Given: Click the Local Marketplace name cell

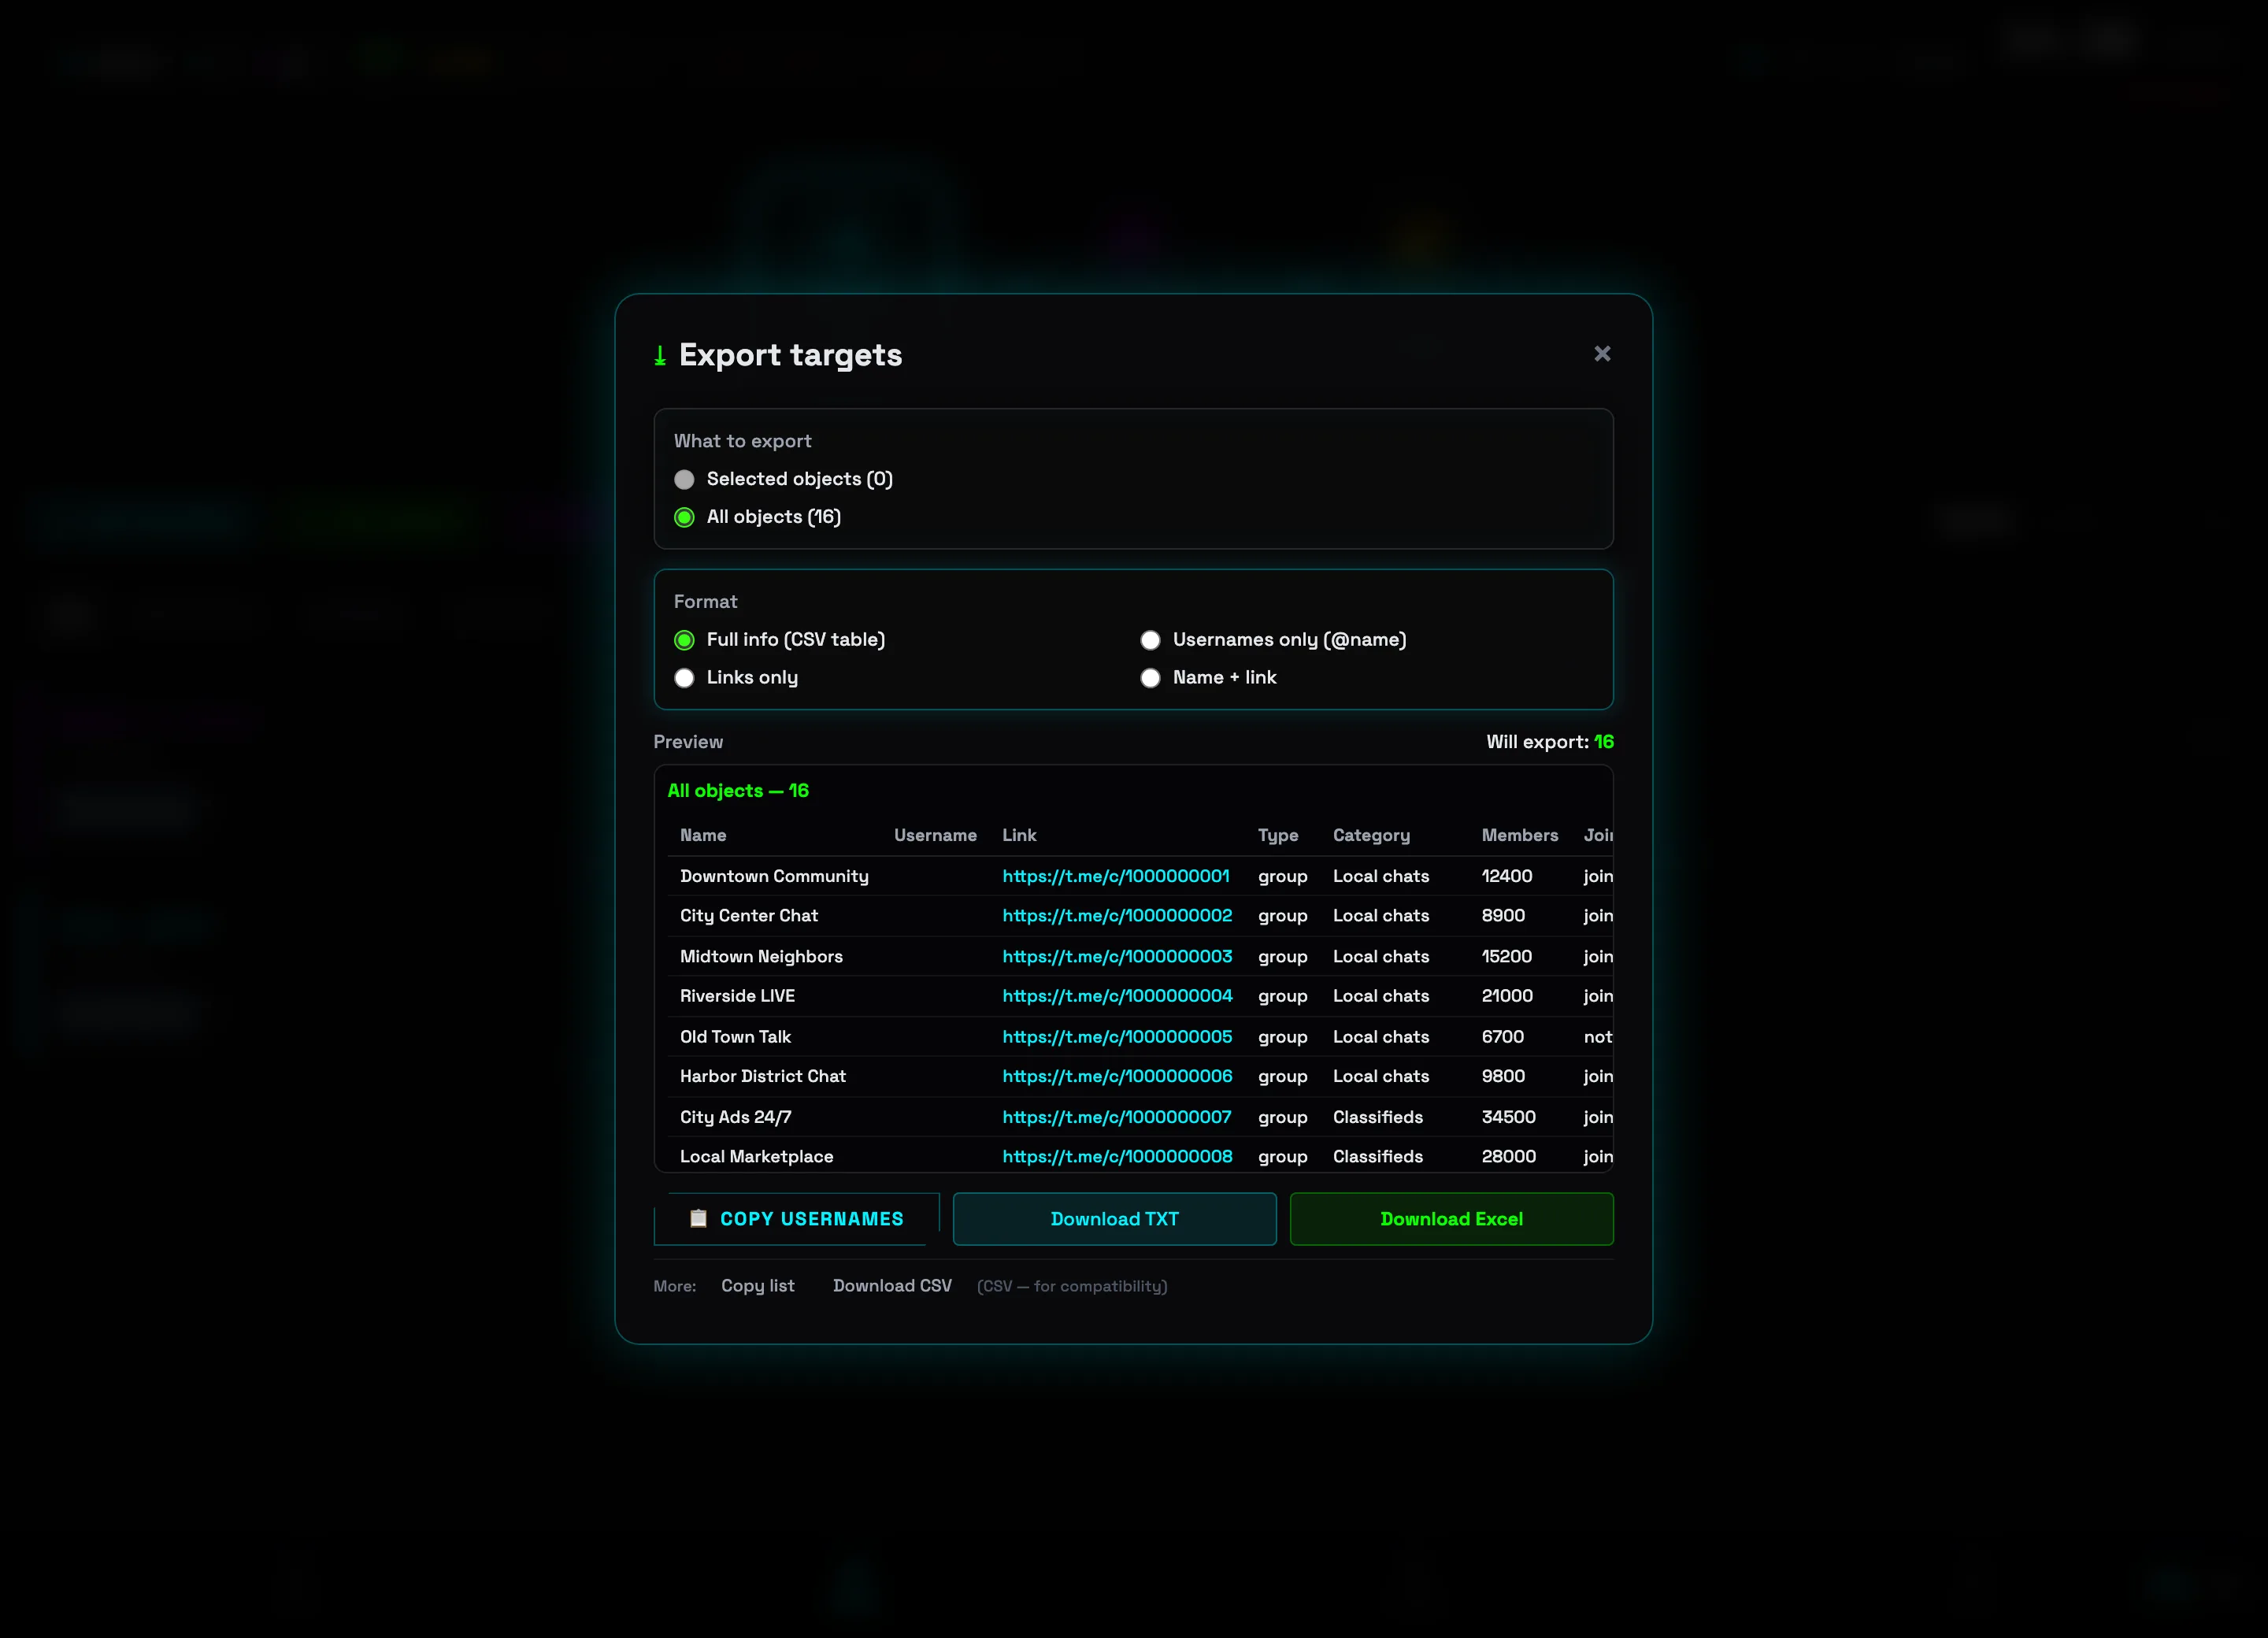Looking at the screenshot, I should [x=756, y=1157].
